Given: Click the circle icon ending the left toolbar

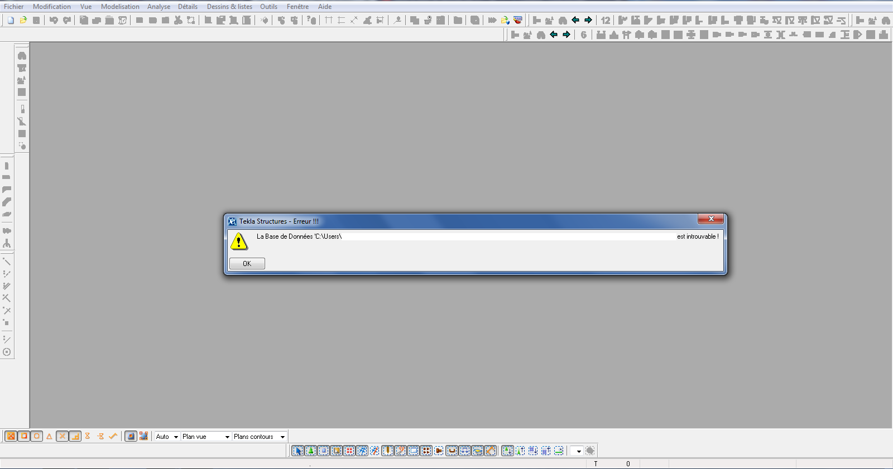Looking at the screenshot, I should 7,352.
